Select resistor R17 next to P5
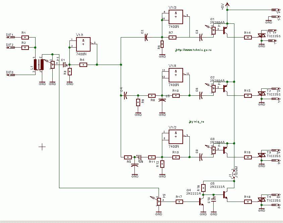 pos(179,202)
